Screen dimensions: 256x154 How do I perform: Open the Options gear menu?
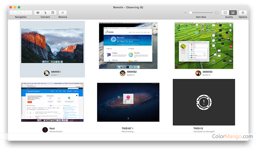243,12
